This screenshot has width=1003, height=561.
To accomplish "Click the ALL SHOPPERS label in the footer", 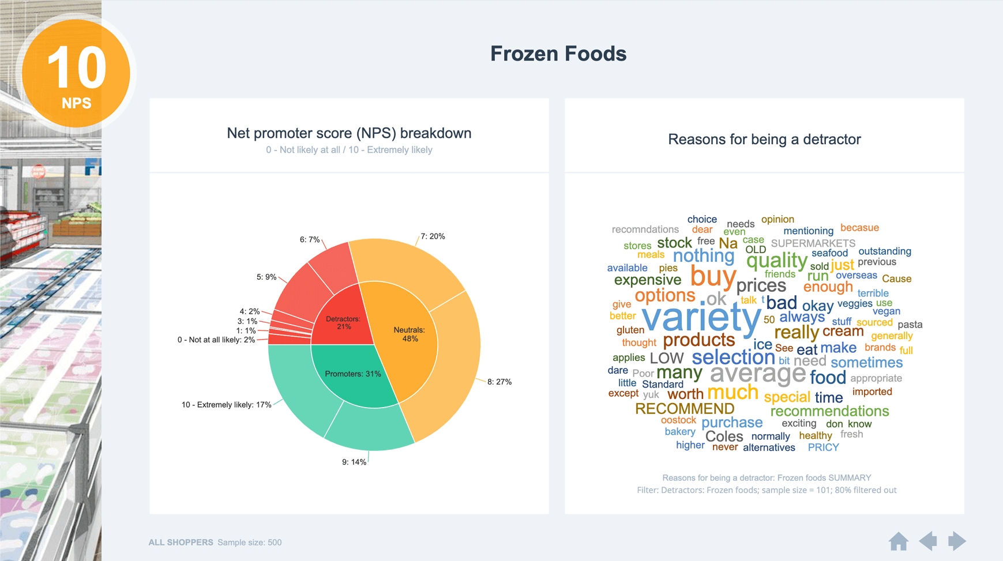I will click(181, 542).
